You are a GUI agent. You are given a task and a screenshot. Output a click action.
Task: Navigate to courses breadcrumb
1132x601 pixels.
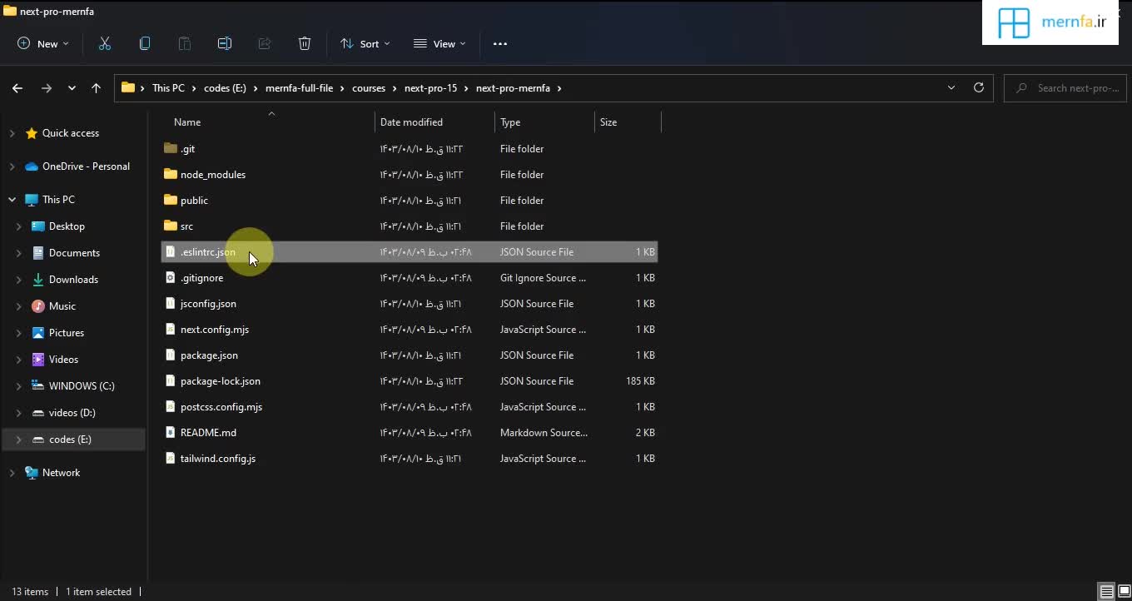(369, 88)
